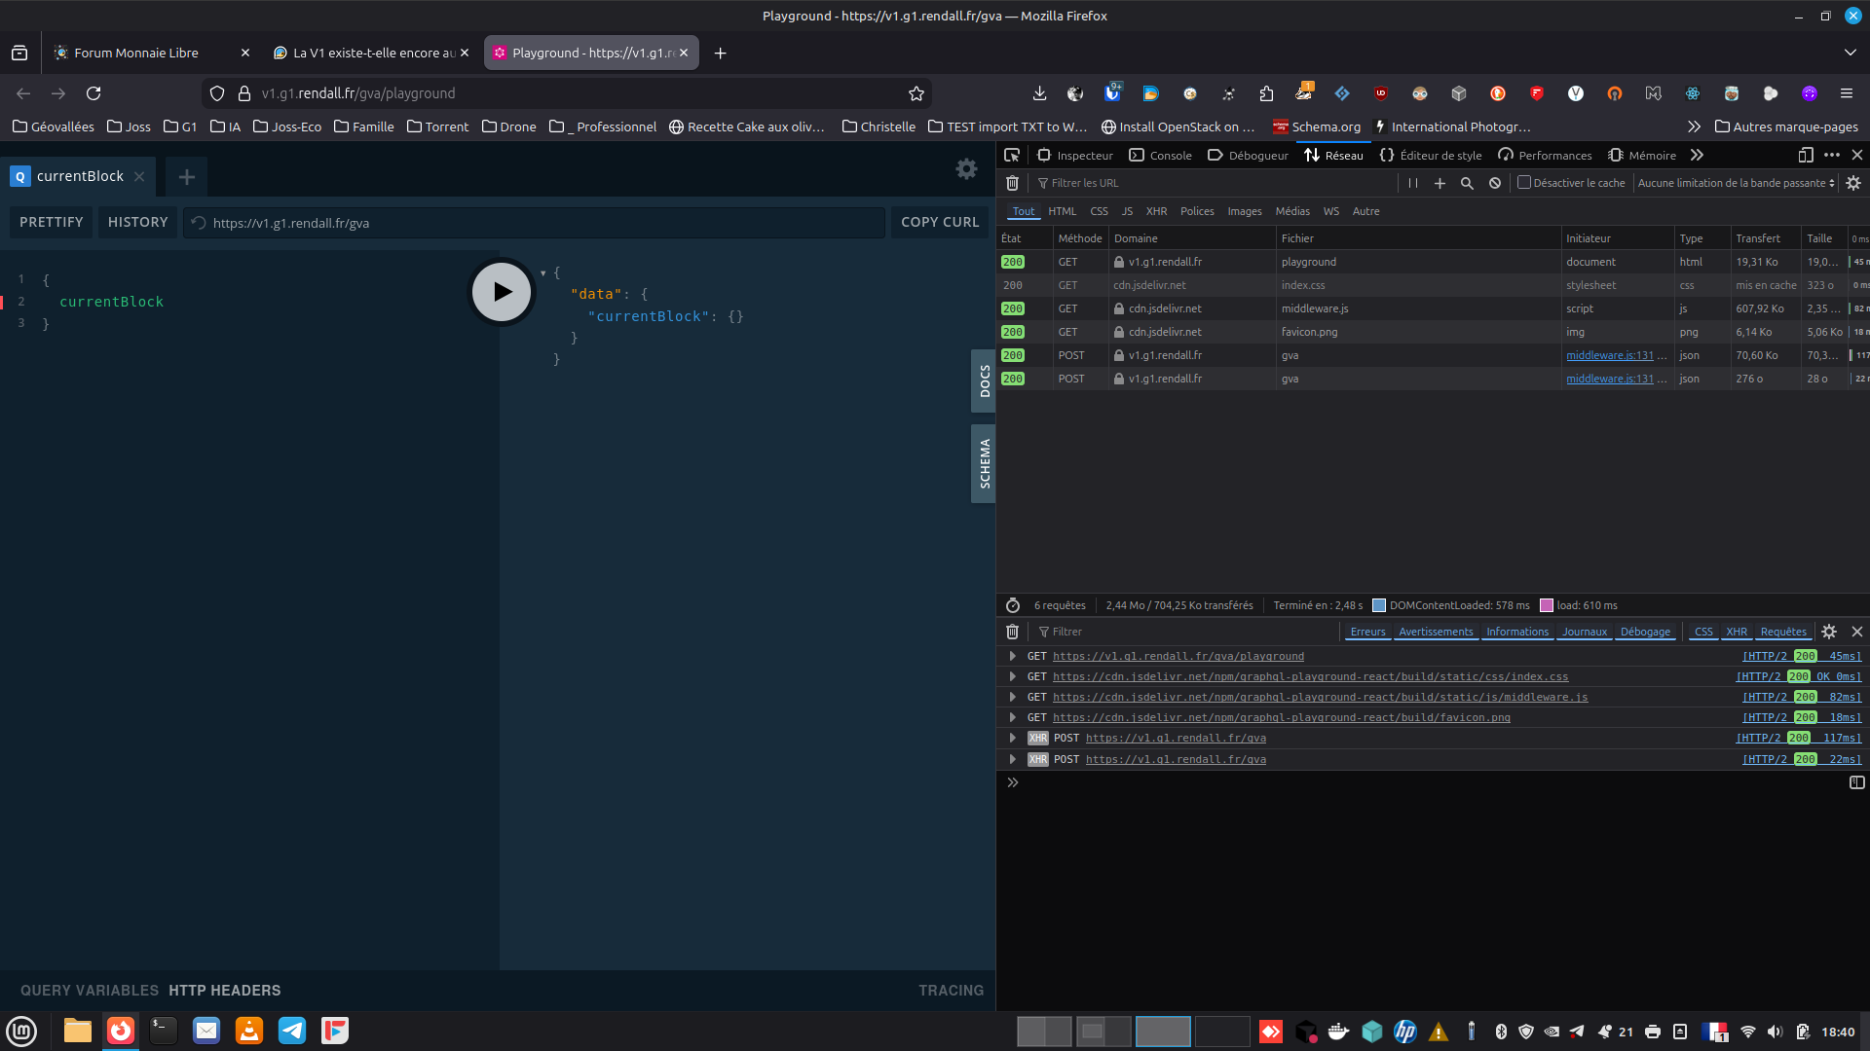Click the GraphQL endpoint URL field

pos(536,223)
